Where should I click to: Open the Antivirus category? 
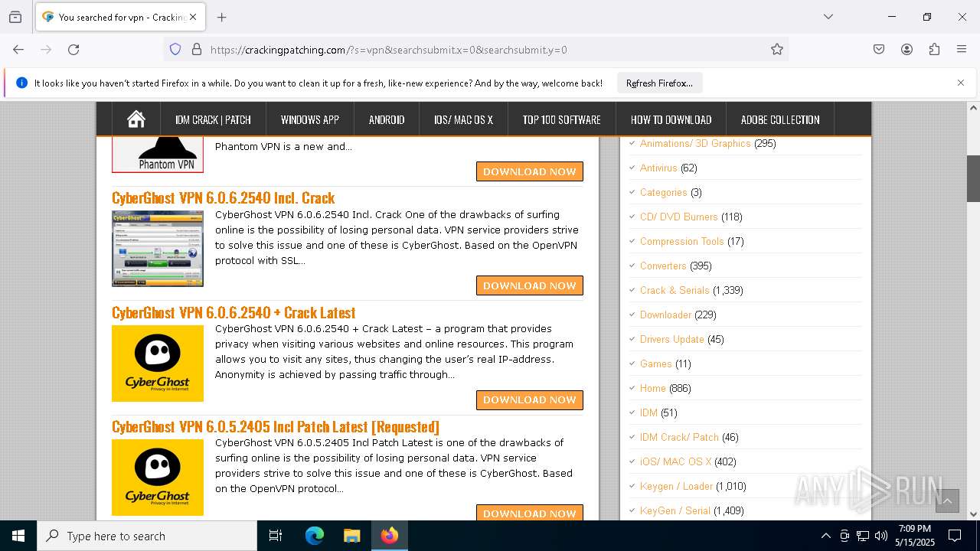point(658,168)
